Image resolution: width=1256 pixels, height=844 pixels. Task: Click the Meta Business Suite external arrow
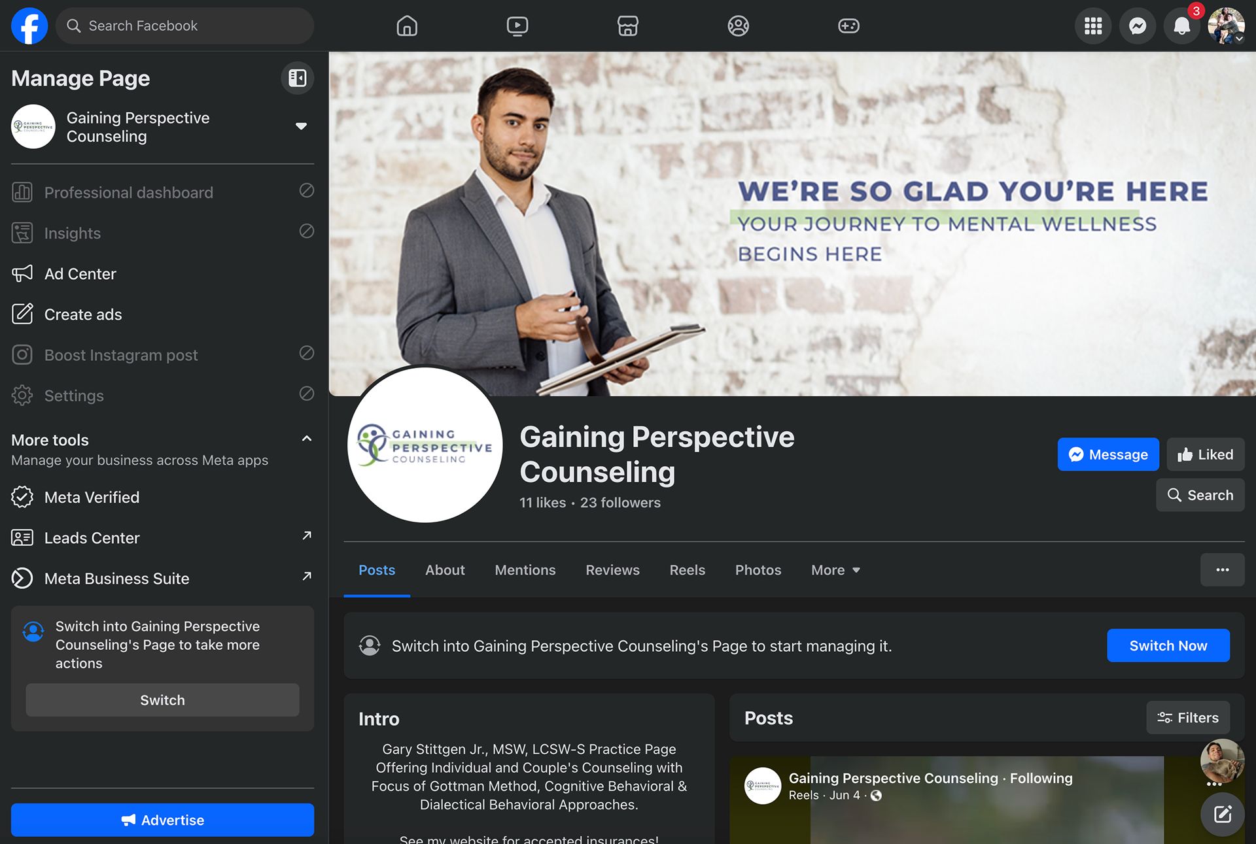307,577
